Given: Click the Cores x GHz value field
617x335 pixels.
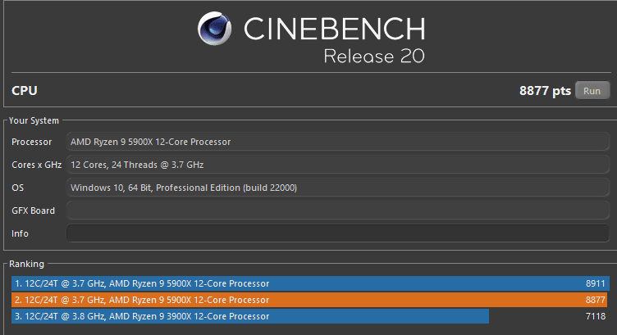Looking at the screenshot, I should 337,165.
